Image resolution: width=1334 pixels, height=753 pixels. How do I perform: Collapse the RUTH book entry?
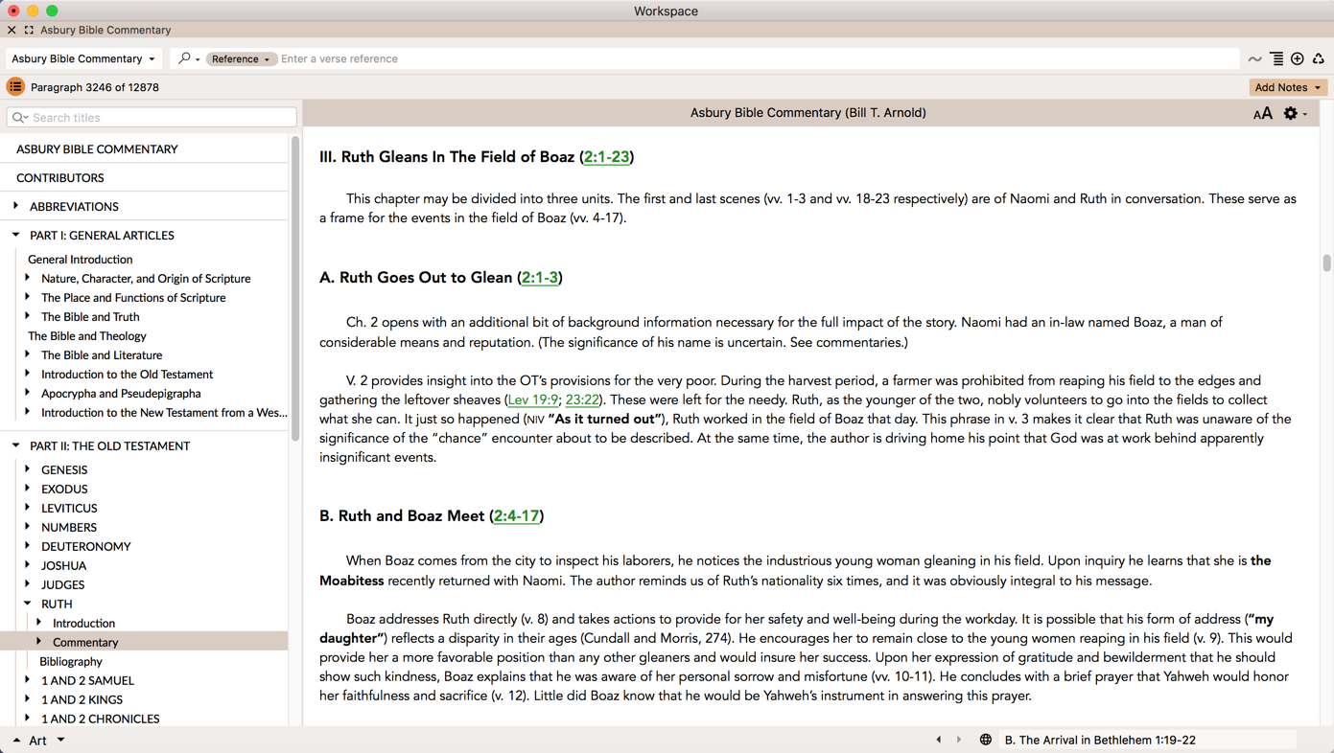click(x=28, y=604)
